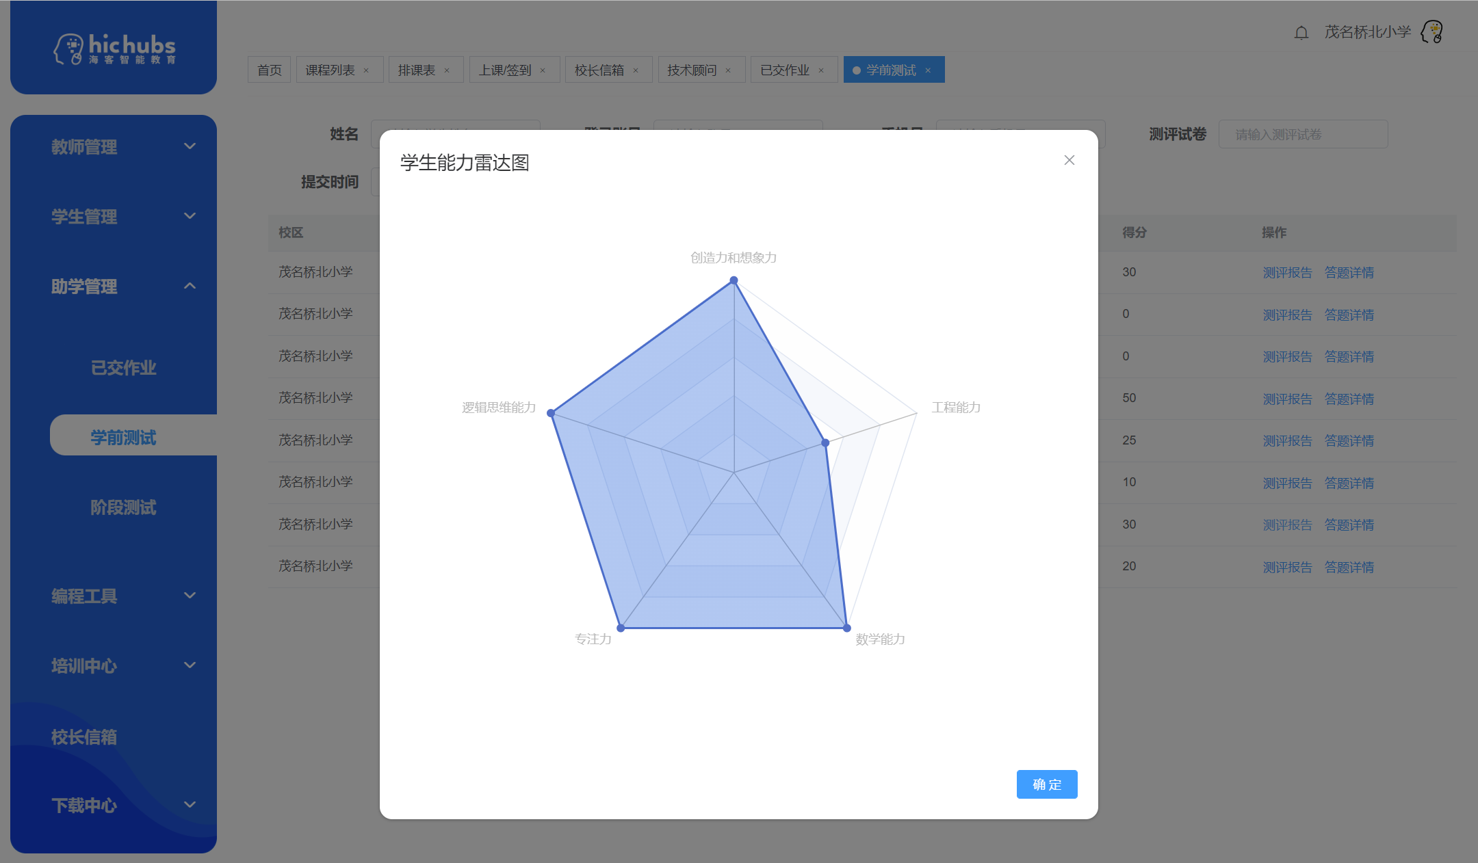Close the 技术顾问 tab with its x icon
The height and width of the screenshot is (863, 1478).
(729, 69)
